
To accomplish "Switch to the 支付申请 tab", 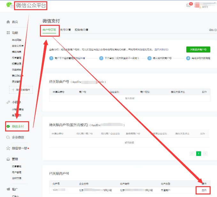I will tap(65, 30).
